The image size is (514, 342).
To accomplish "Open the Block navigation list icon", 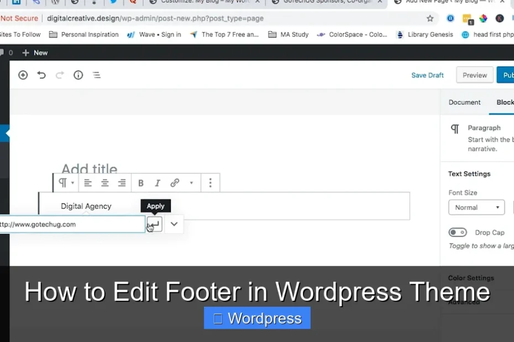I will [97, 75].
